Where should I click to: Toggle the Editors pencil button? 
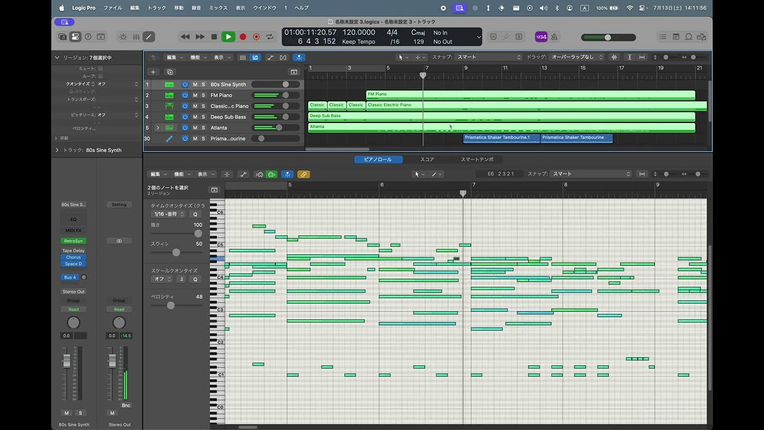click(x=149, y=37)
